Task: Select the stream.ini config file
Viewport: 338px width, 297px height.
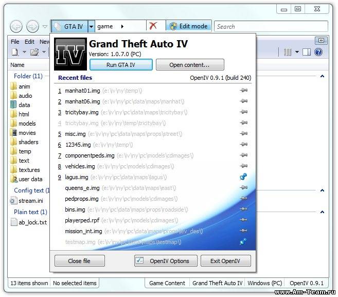Action: 27,201
